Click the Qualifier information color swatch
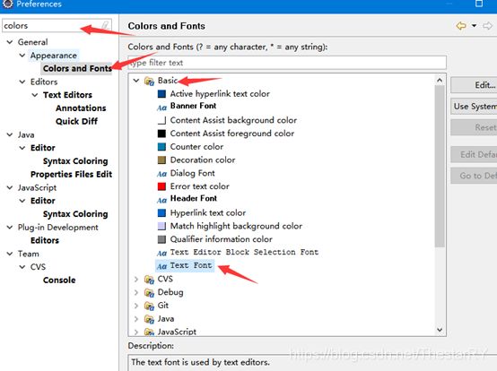Viewport: 497px width, 371px height. click(x=161, y=239)
